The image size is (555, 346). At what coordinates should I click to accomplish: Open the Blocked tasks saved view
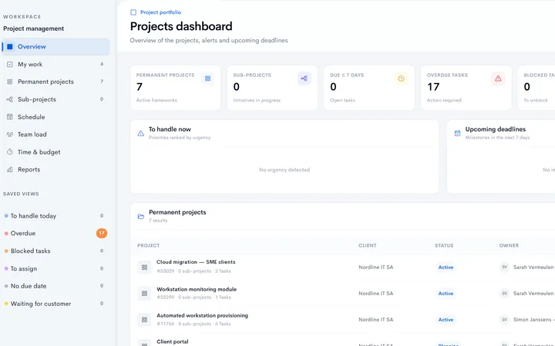(55, 251)
